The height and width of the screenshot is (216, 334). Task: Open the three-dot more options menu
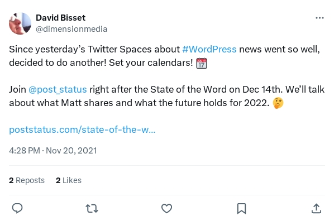[319, 18]
